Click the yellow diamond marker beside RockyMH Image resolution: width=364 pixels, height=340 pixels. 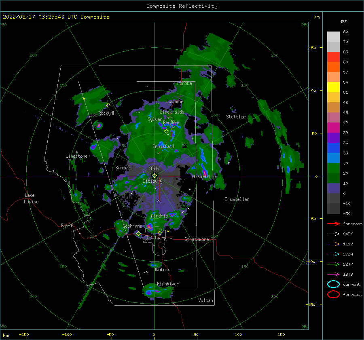point(108,106)
